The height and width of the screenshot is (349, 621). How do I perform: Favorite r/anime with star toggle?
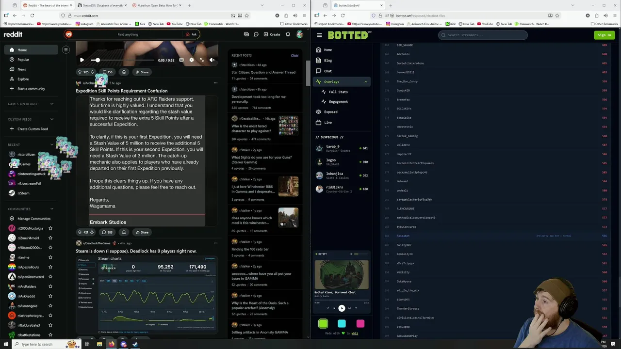pyautogui.click(x=50, y=257)
